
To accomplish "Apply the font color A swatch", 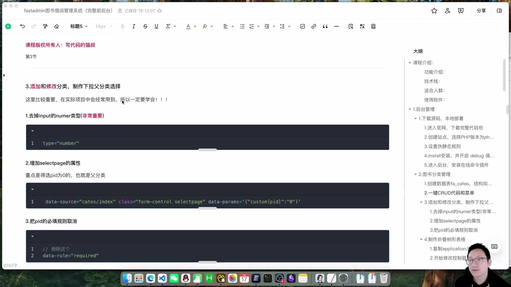I will 188,26.
